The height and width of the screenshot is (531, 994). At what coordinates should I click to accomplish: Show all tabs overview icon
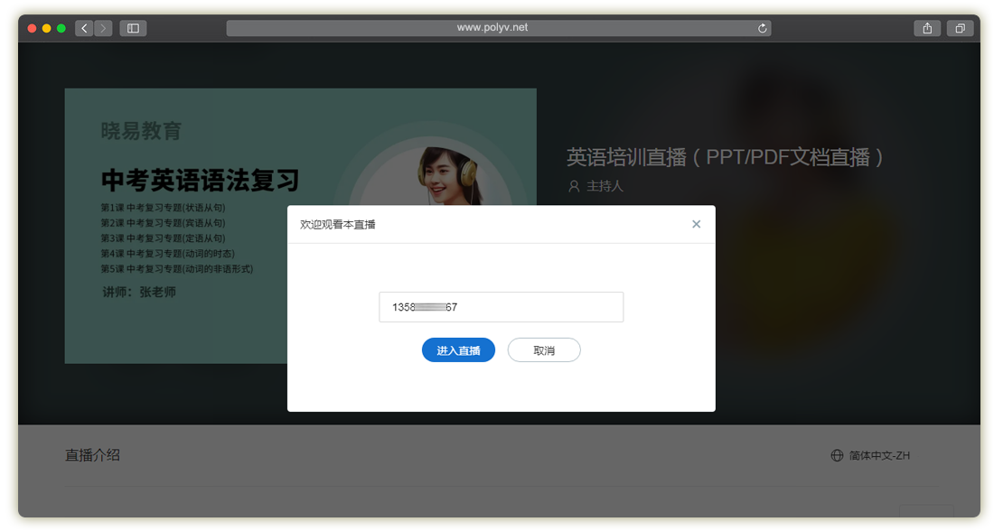pyautogui.click(x=959, y=28)
